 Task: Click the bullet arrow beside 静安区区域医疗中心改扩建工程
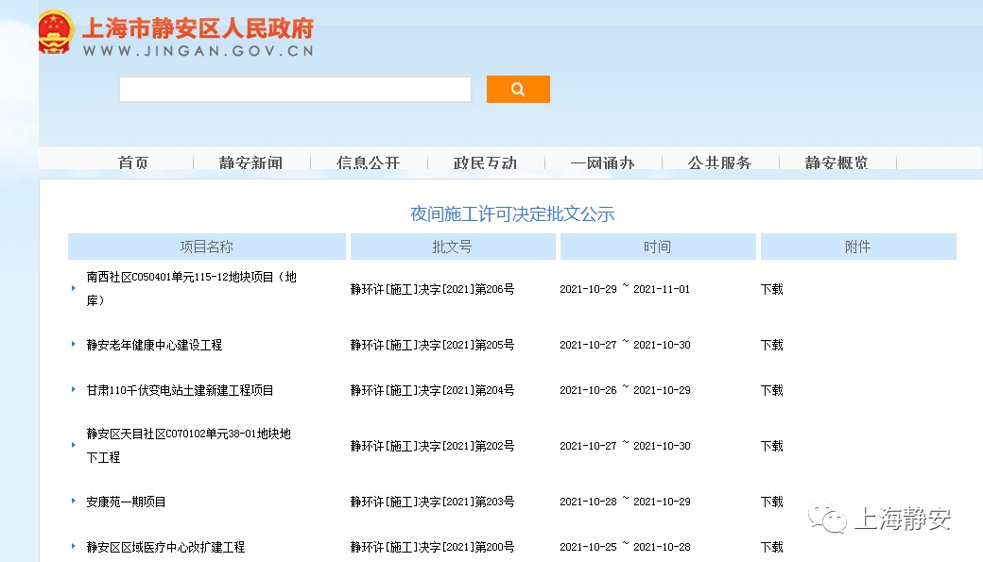pos(74,546)
